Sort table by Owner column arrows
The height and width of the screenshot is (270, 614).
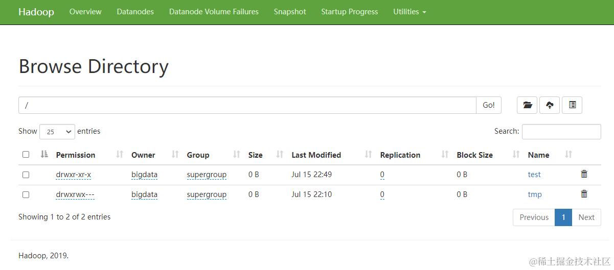(175, 155)
